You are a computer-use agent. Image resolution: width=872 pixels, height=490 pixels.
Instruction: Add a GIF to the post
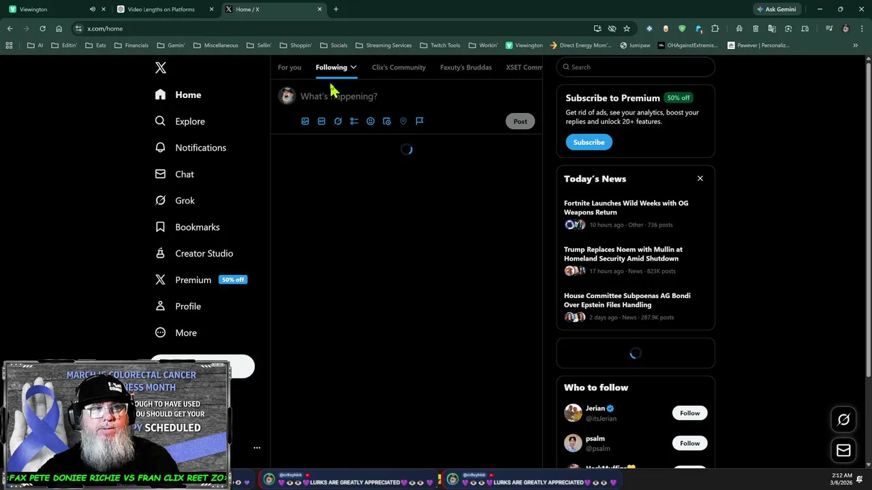[322, 121]
